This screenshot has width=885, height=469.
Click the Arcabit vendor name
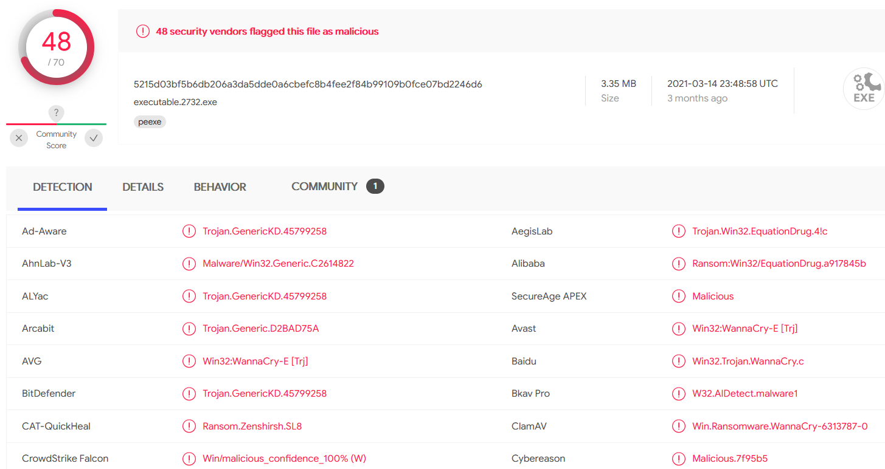[38, 329]
